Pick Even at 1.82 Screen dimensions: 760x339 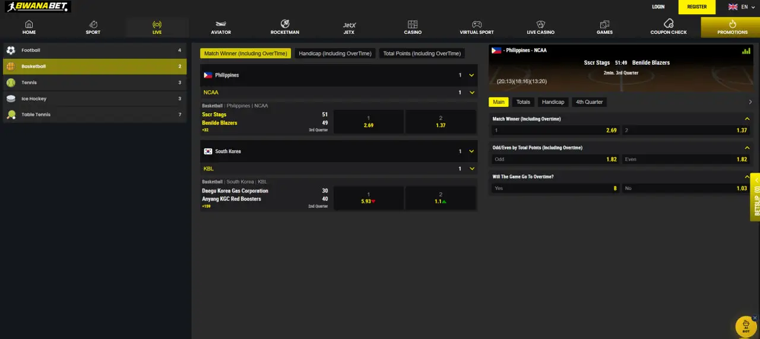click(686, 159)
